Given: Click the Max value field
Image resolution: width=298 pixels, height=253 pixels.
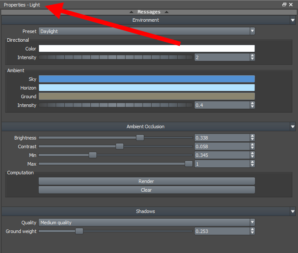Looking at the screenshot, I should [222, 164].
